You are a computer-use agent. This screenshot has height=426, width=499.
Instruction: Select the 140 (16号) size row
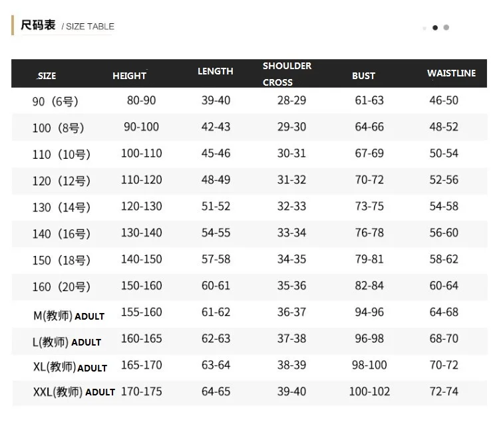click(249, 233)
